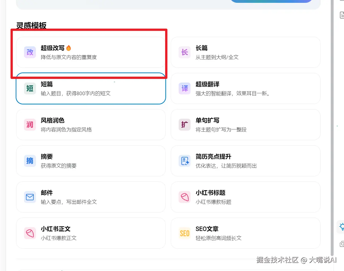Click the 长 icon on the 长篇 template

pyautogui.click(x=185, y=52)
